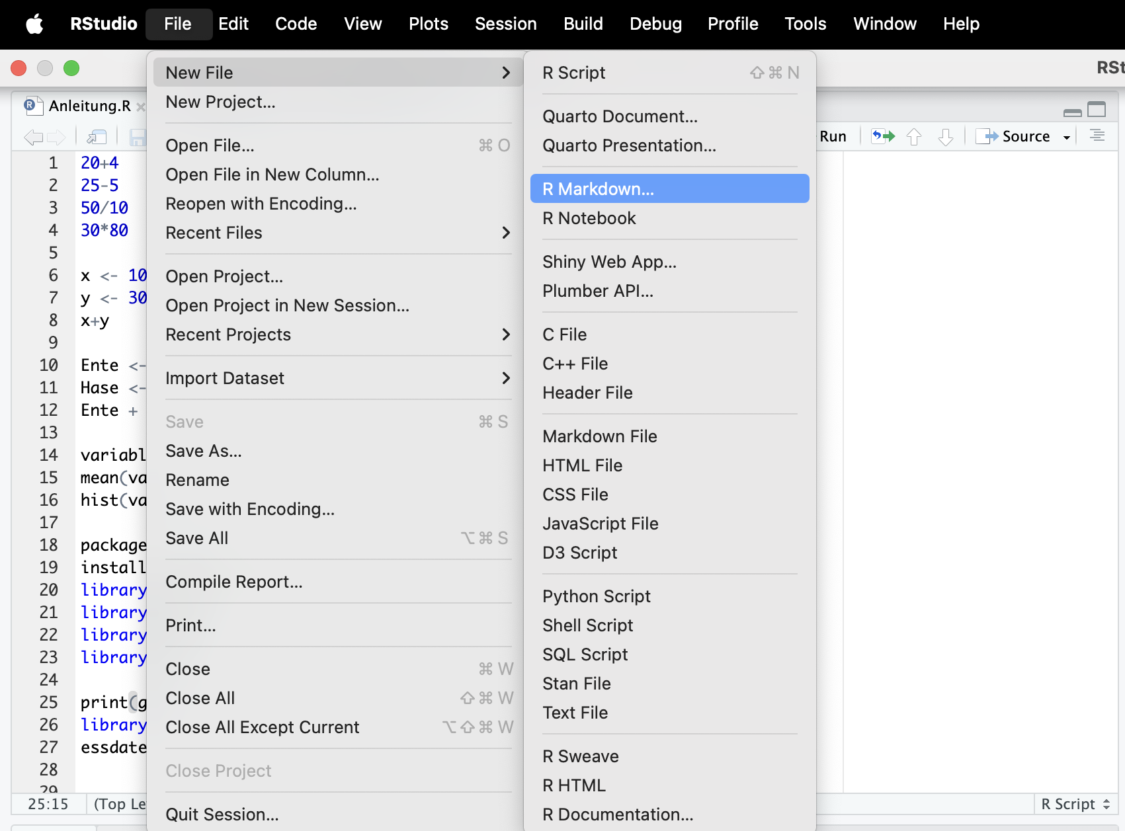This screenshot has width=1125, height=831.
Task: Open the File menu in menu bar
Action: pos(178,24)
